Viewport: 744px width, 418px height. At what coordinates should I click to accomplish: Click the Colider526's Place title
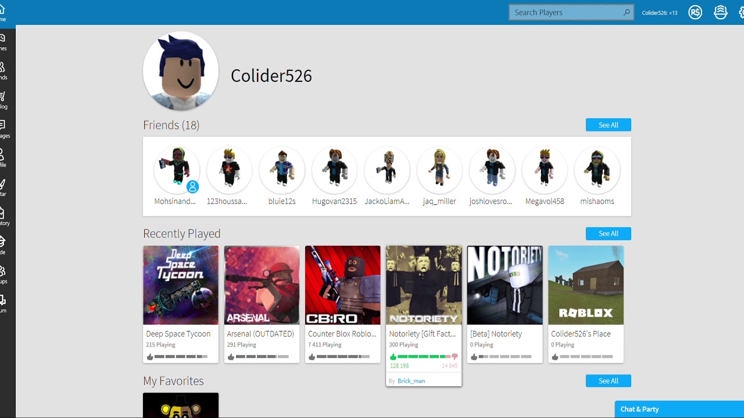(581, 334)
